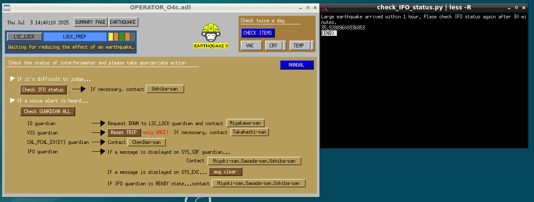Click the yellow EARTHQUAKE !! warning label
The height and width of the screenshot is (202, 534).
click(x=211, y=46)
